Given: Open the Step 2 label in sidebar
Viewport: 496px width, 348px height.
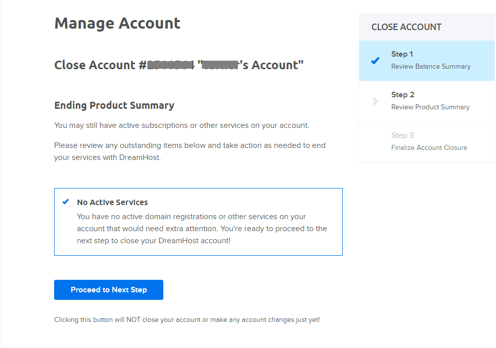Looking at the screenshot, I should click(403, 95).
